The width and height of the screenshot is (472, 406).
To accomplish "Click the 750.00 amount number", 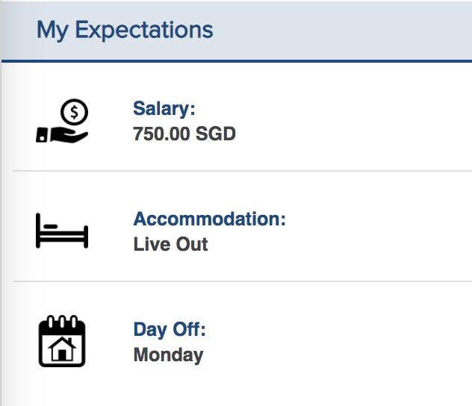I will click(x=161, y=134).
